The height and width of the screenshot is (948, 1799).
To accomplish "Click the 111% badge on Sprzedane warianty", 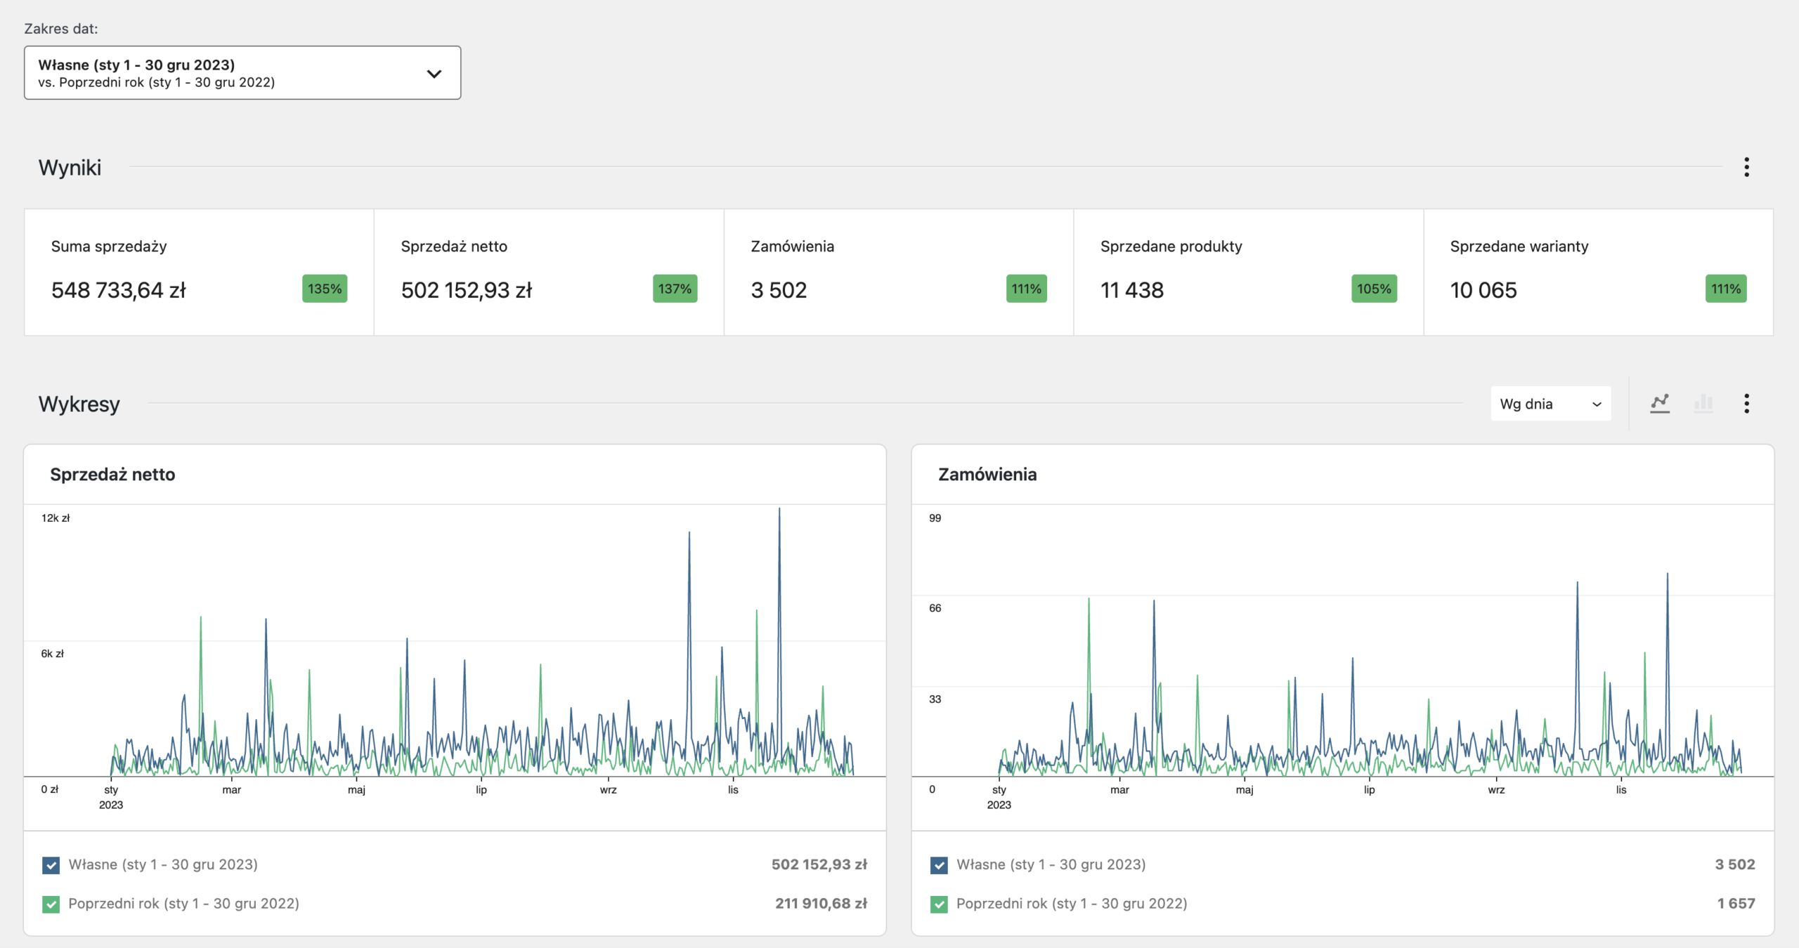I will pyautogui.click(x=1725, y=289).
